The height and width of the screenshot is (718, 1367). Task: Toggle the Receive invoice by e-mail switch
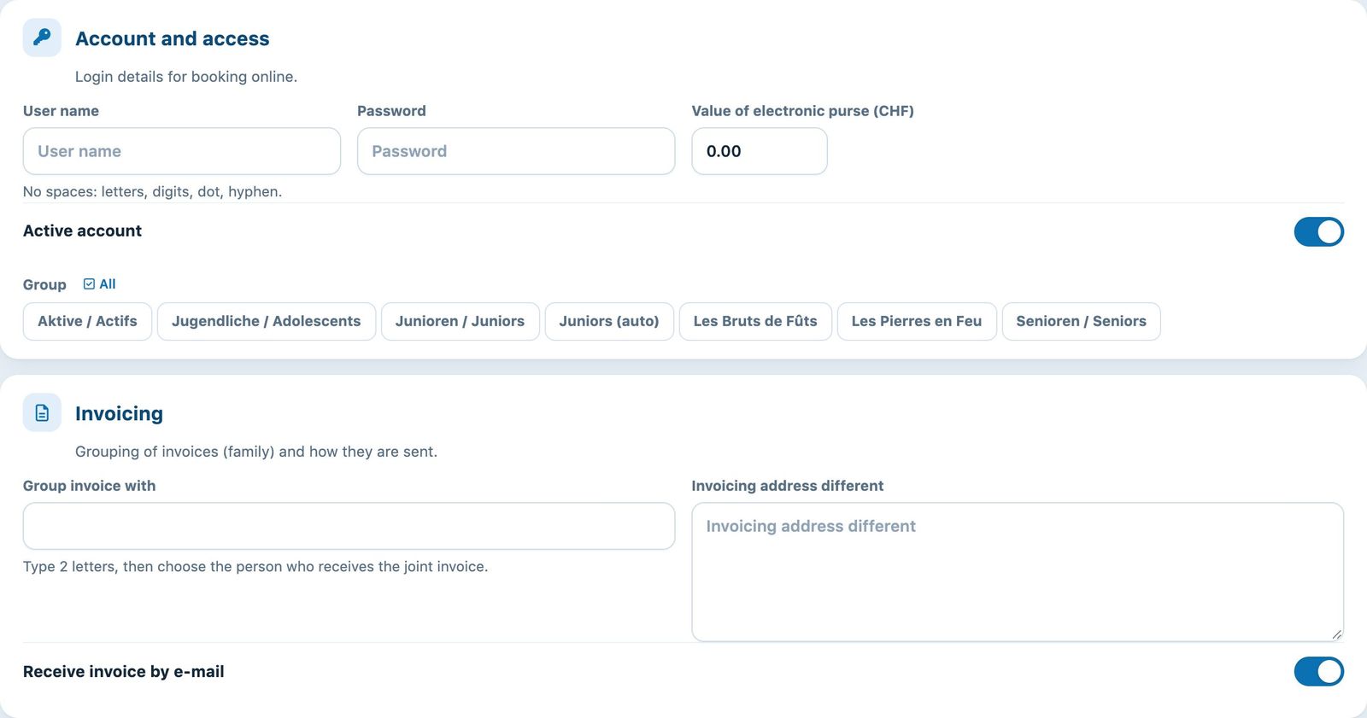click(1318, 672)
